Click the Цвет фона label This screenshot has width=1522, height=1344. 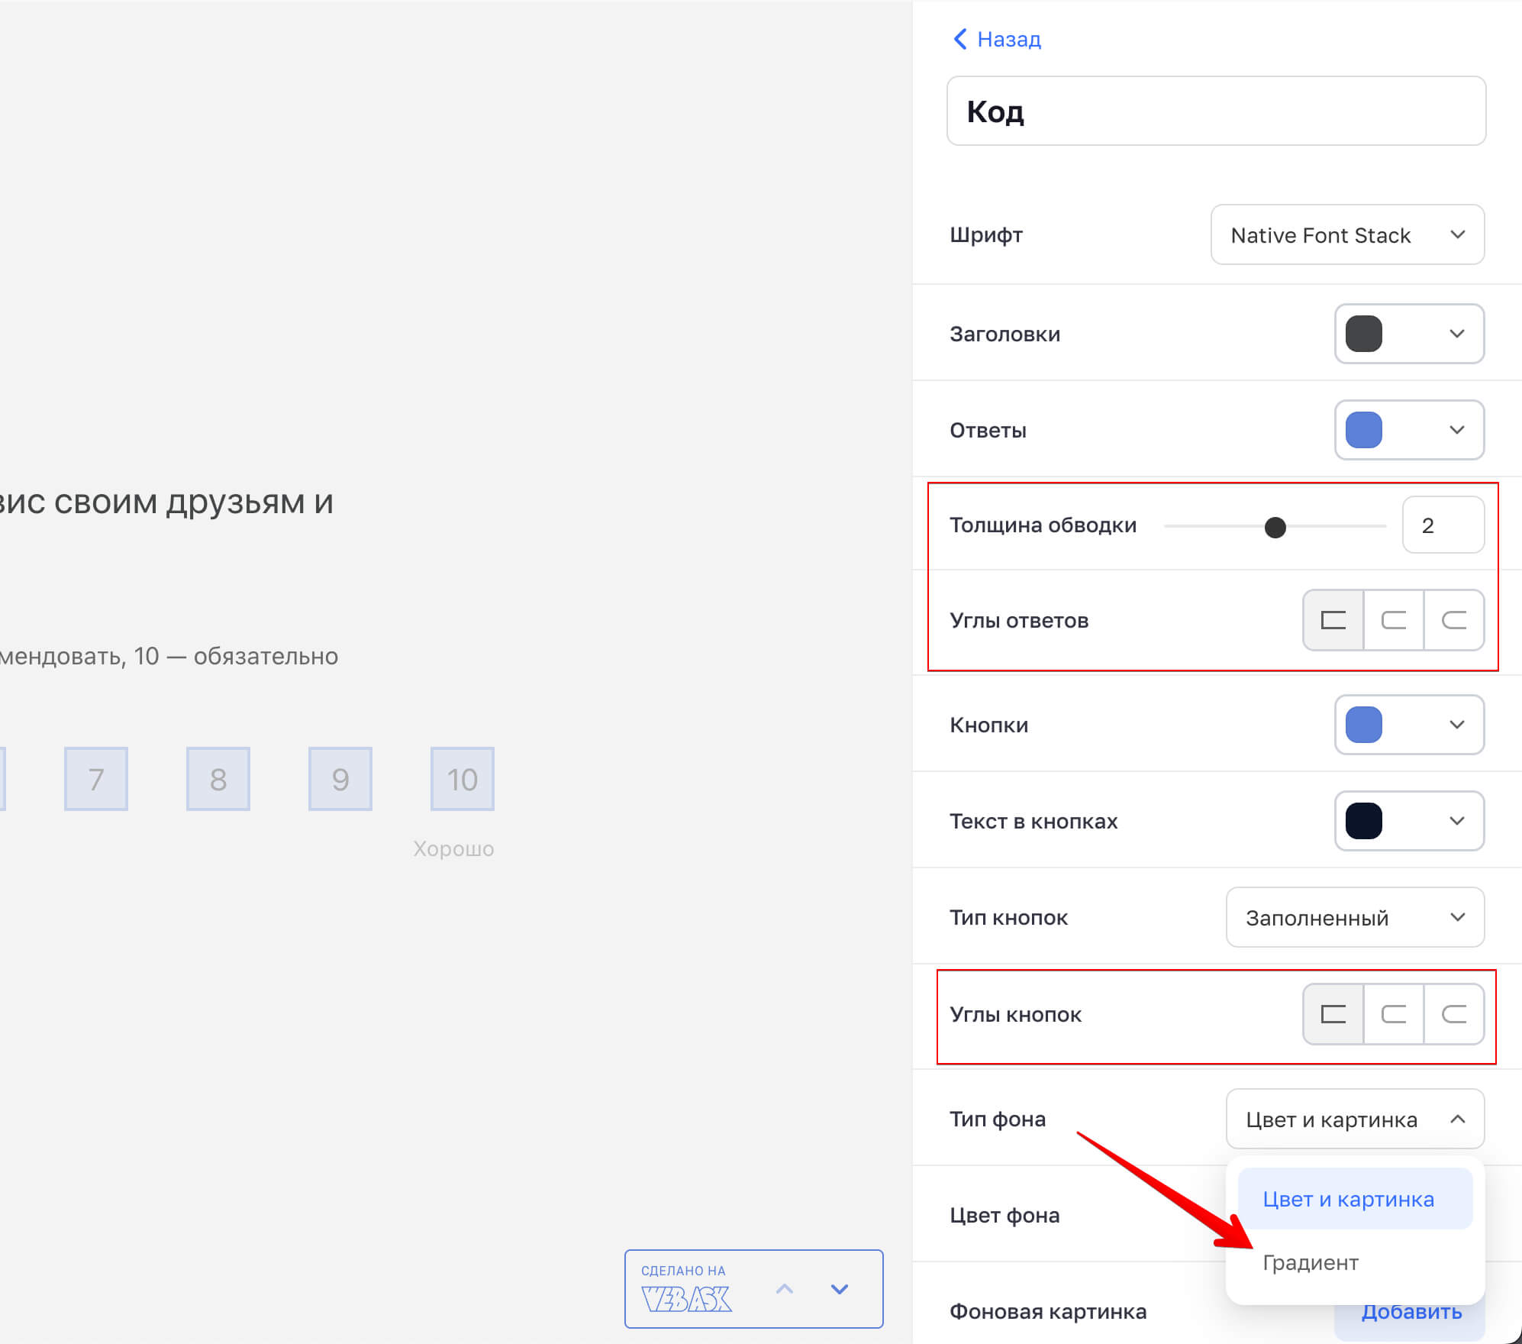coord(1004,1215)
